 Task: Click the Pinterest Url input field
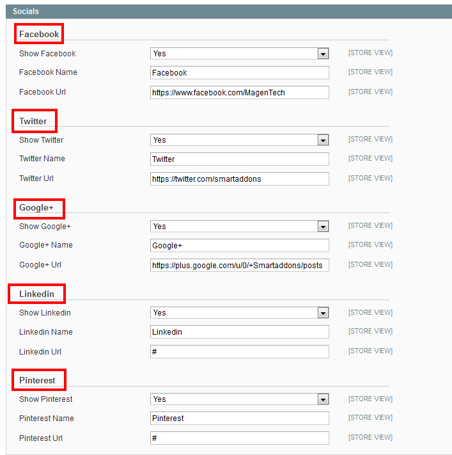(x=240, y=438)
